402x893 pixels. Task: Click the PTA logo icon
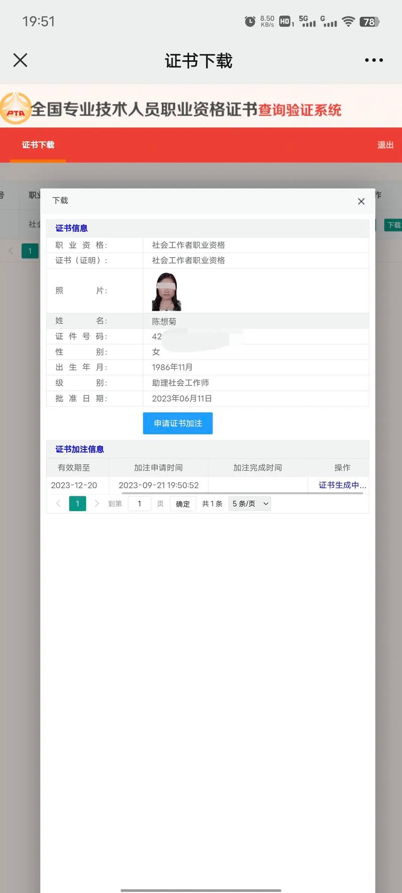(16, 108)
